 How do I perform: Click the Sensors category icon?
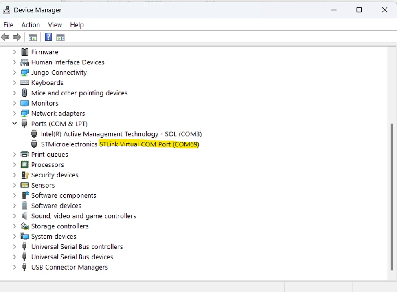pos(24,185)
